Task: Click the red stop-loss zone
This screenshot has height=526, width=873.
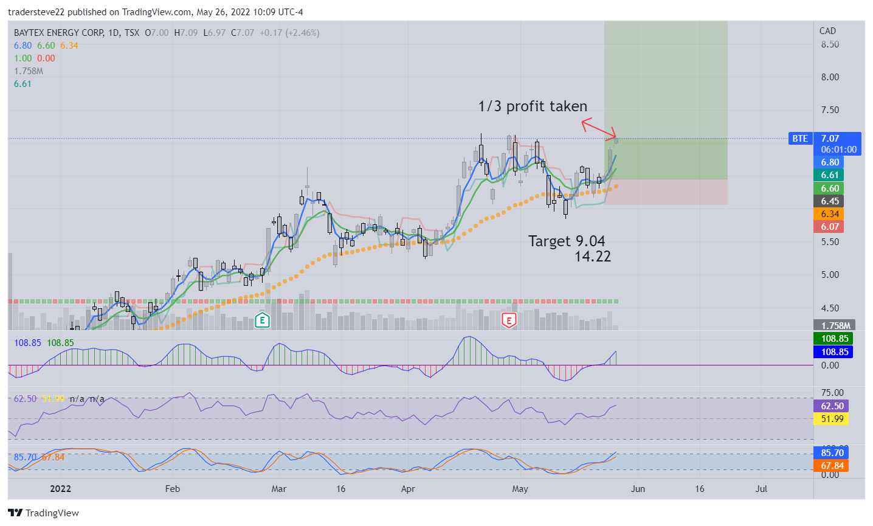Action: (666, 192)
